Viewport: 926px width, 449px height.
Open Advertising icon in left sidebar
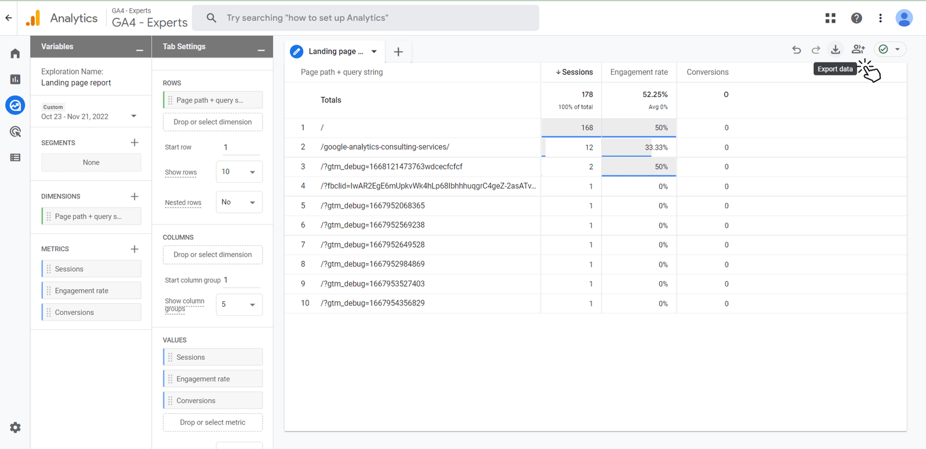[15, 132]
